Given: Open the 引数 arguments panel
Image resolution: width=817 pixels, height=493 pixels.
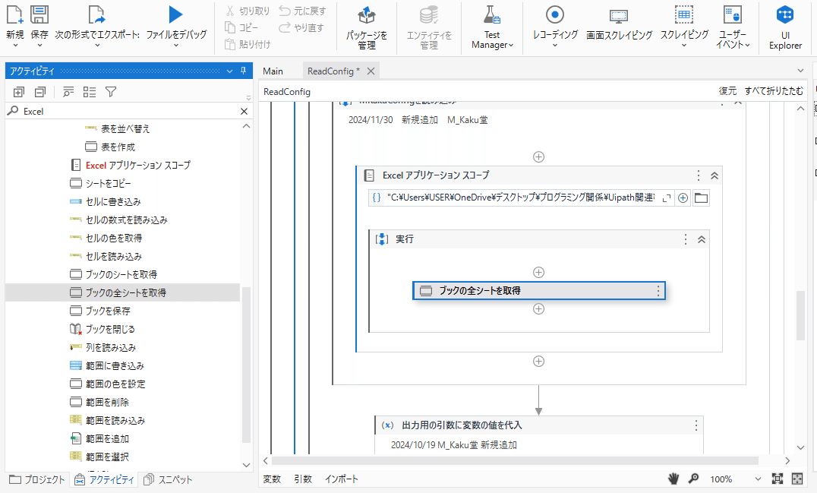Looking at the screenshot, I should (303, 479).
